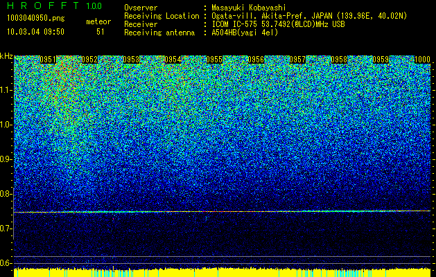The width and height of the screenshot is (436, 277).
Task: Click the Ovserver field label
Action: click(141, 8)
